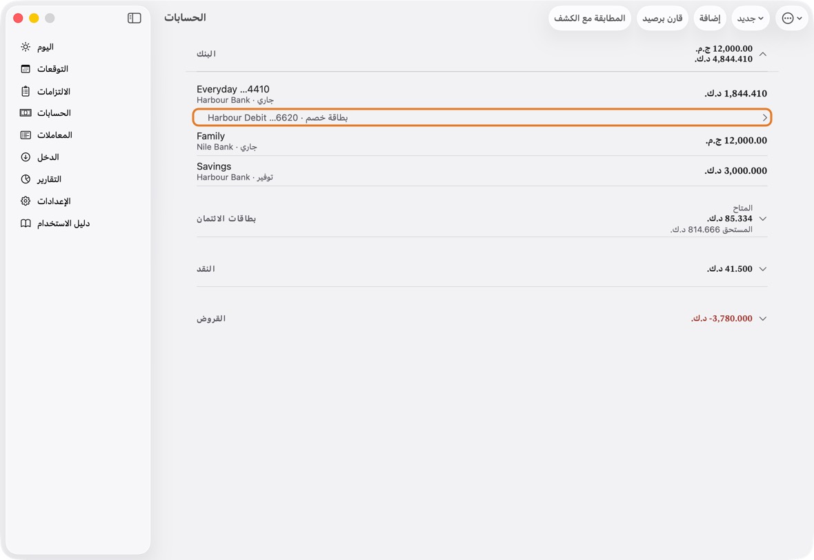Click the النقد section label
Screen dimensions: 814x560
click(206, 269)
